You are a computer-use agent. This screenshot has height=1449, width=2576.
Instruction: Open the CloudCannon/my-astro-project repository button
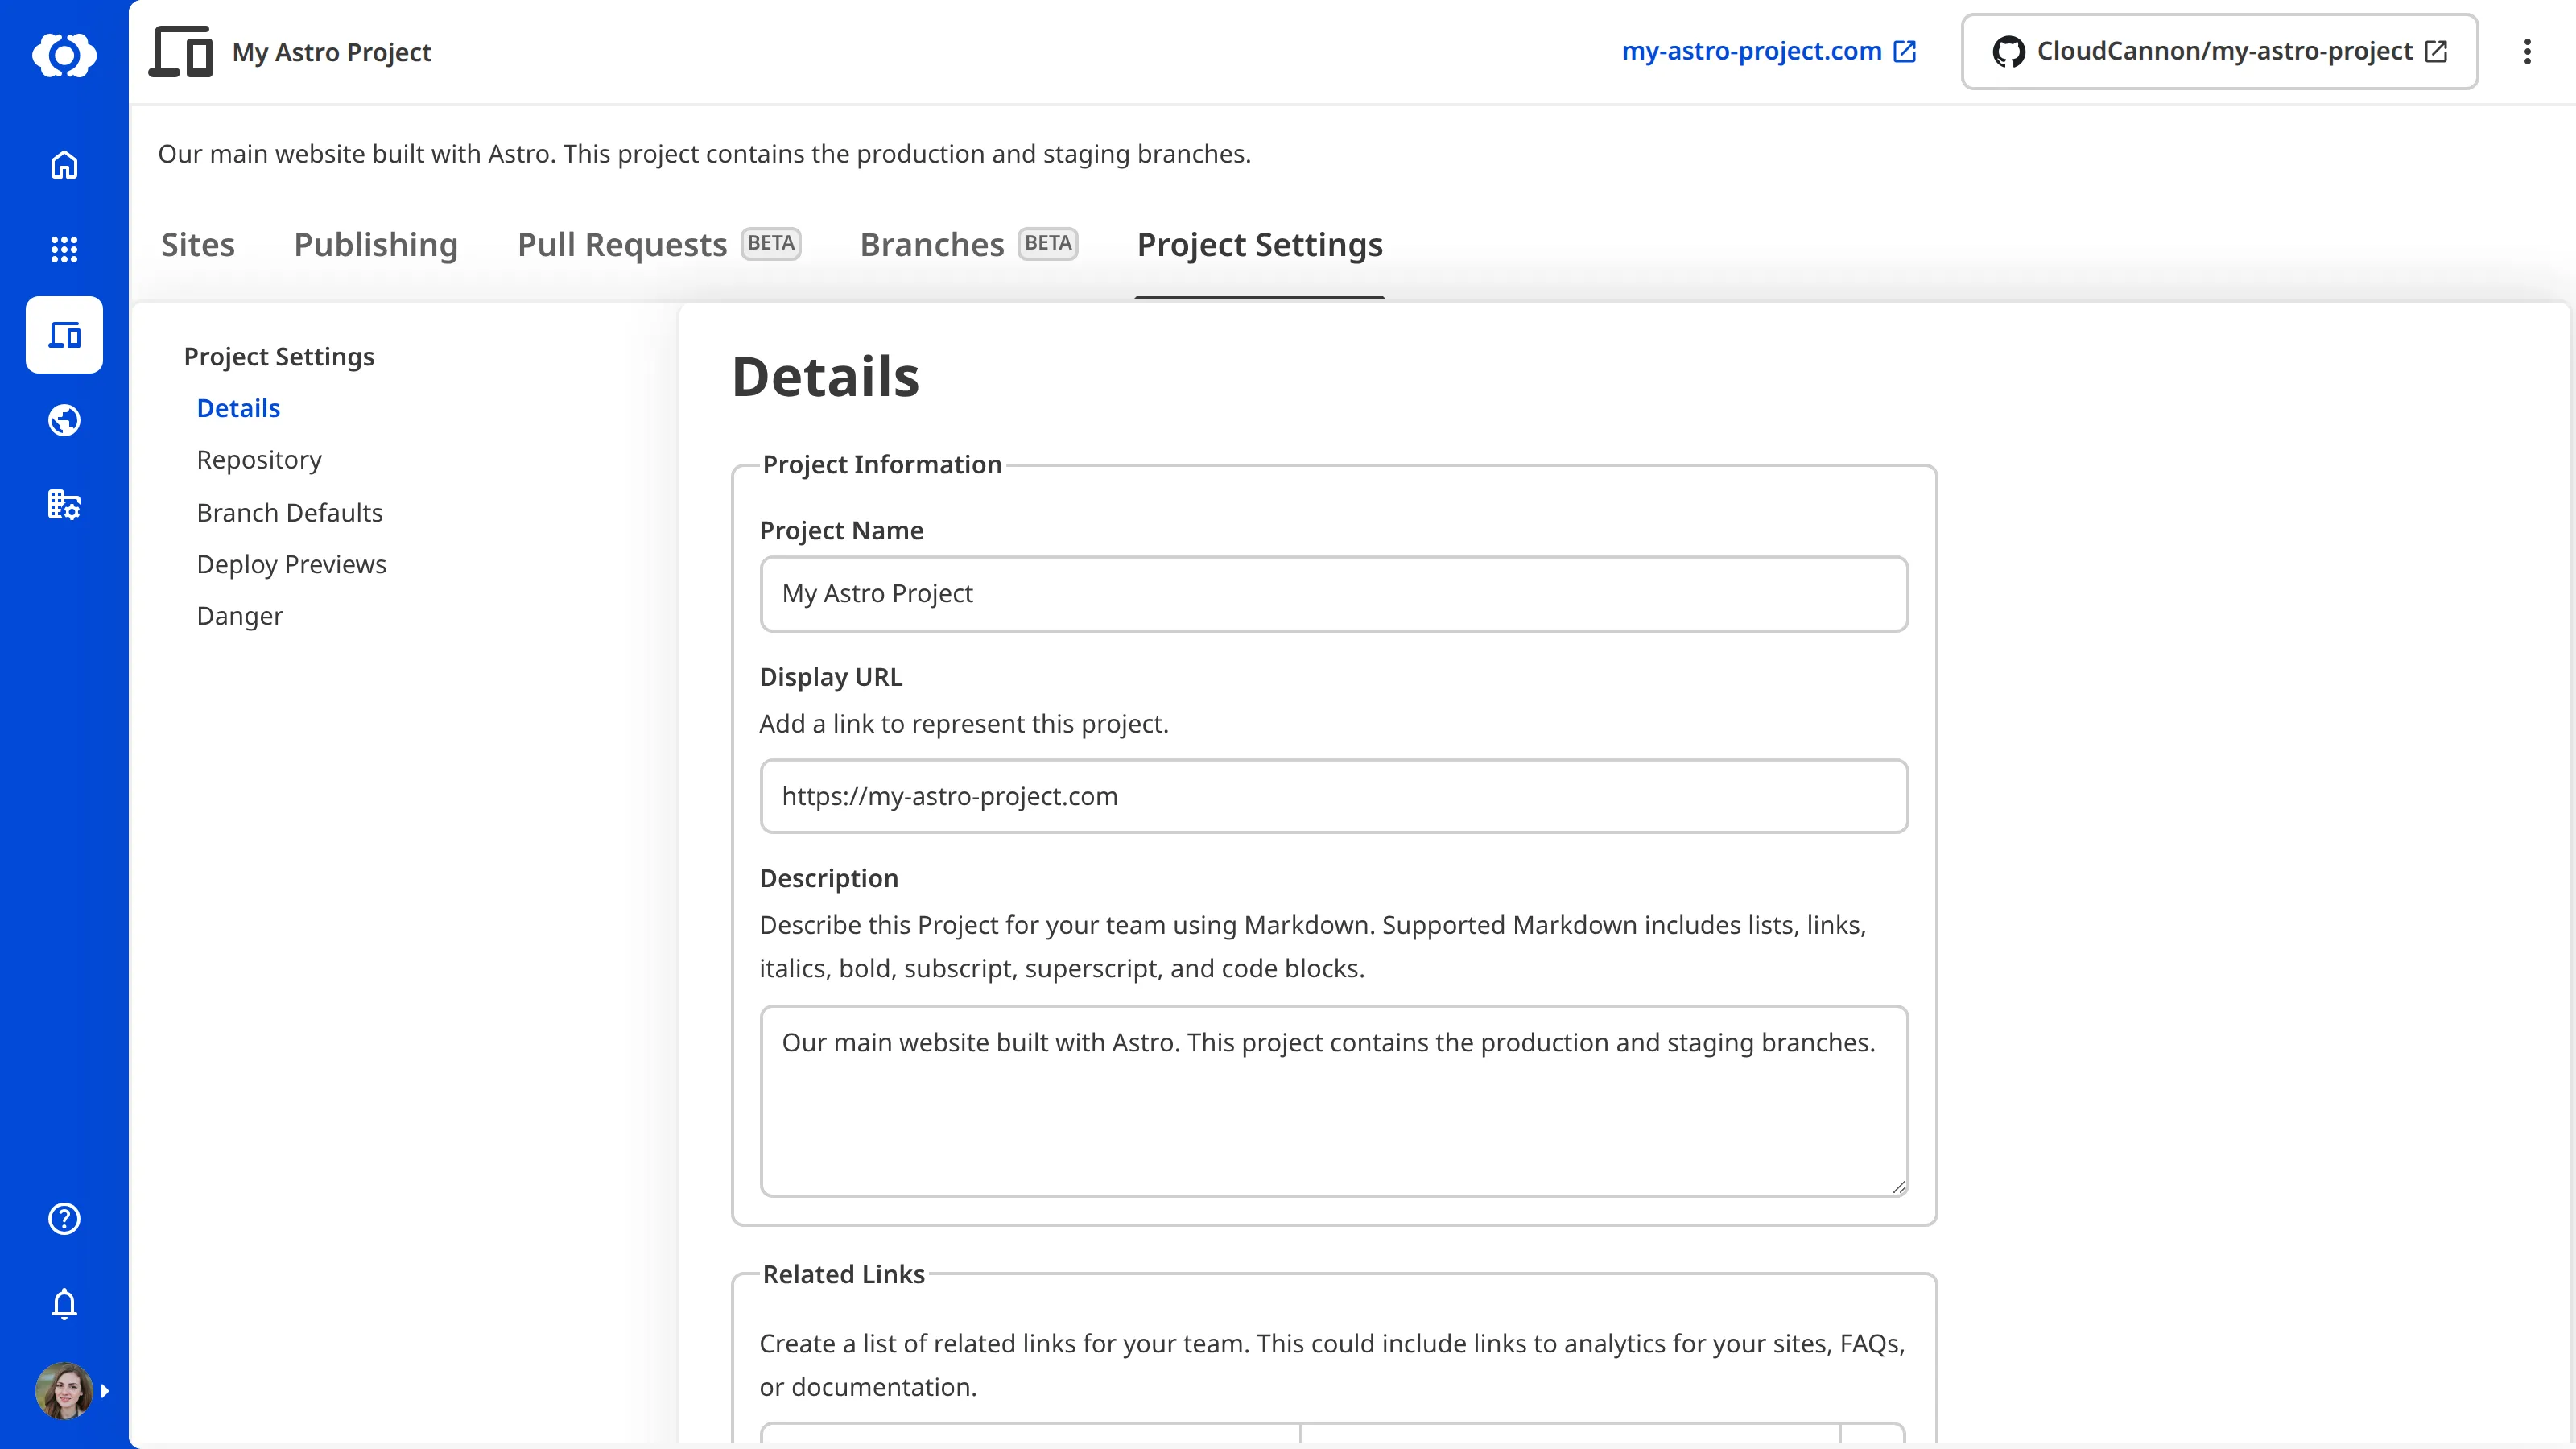2219,52
